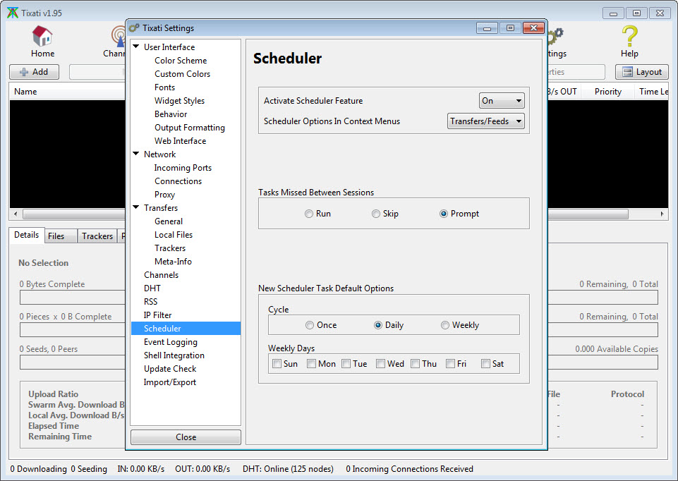Viewport: 678px width, 481px height.
Task: Open the Activate Scheduler Feature dropdown
Action: click(x=502, y=101)
